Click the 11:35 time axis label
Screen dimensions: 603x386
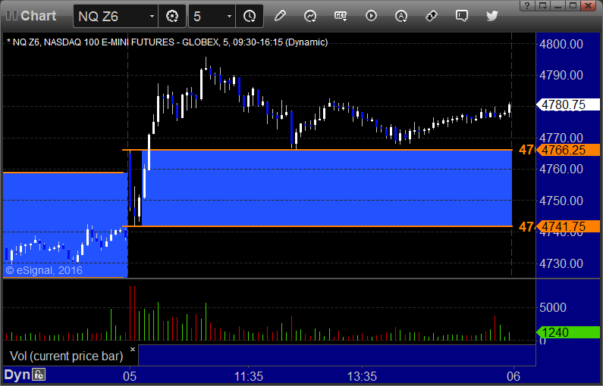tap(249, 376)
